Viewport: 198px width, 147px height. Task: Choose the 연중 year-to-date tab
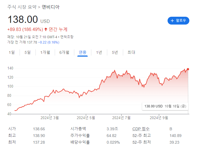point(82,52)
